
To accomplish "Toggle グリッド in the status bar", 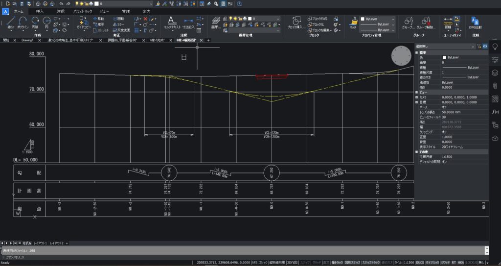I will [317, 263].
